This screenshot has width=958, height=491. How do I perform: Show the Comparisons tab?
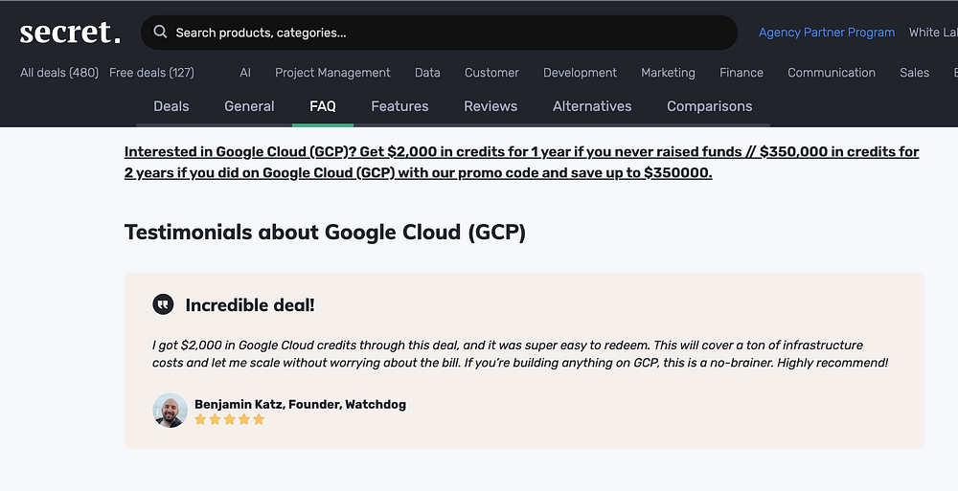coord(709,106)
